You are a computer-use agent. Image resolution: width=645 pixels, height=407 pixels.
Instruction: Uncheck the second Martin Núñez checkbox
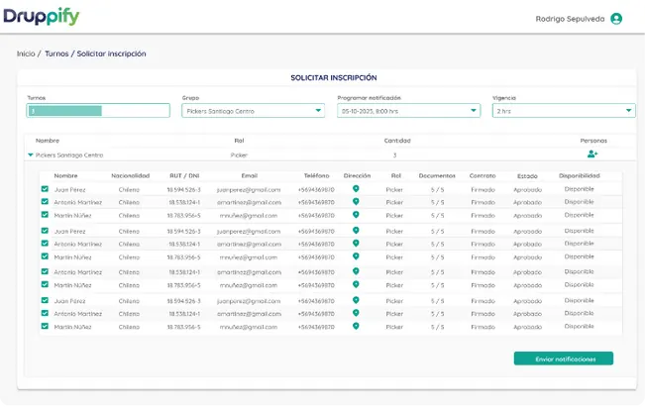(45, 256)
